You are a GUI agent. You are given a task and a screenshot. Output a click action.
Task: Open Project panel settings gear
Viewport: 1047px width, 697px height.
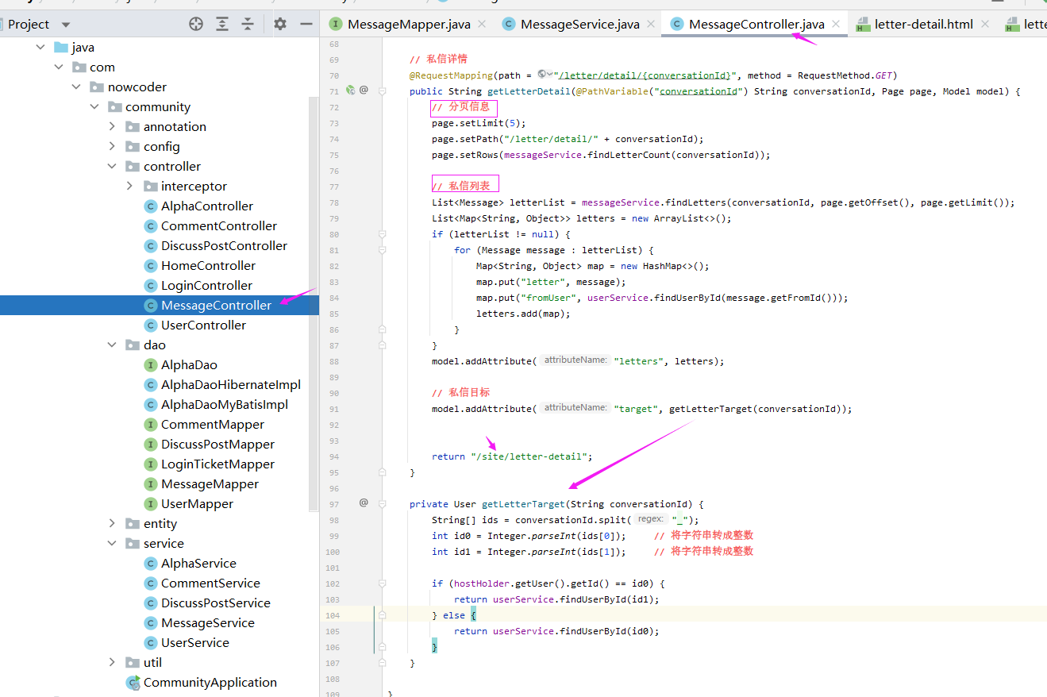click(x=280, y=25)
